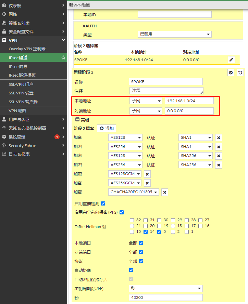Click the pencil edit icon for SPOKE selector
Image resolution: width=248 pixels, height=304 pixels.
coord(232,60)
